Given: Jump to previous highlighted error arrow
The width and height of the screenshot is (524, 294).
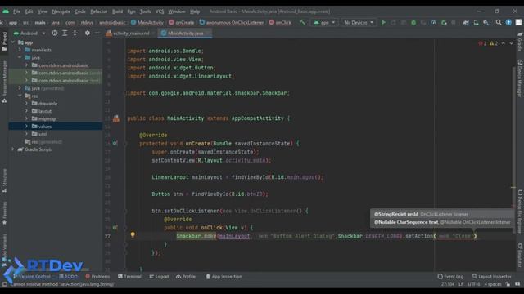Looking at the screenshot, I should click(x=504, y=43).
